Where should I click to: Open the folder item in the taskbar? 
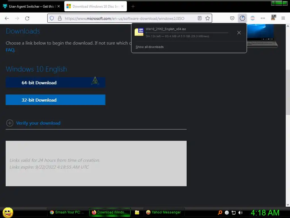137,212
